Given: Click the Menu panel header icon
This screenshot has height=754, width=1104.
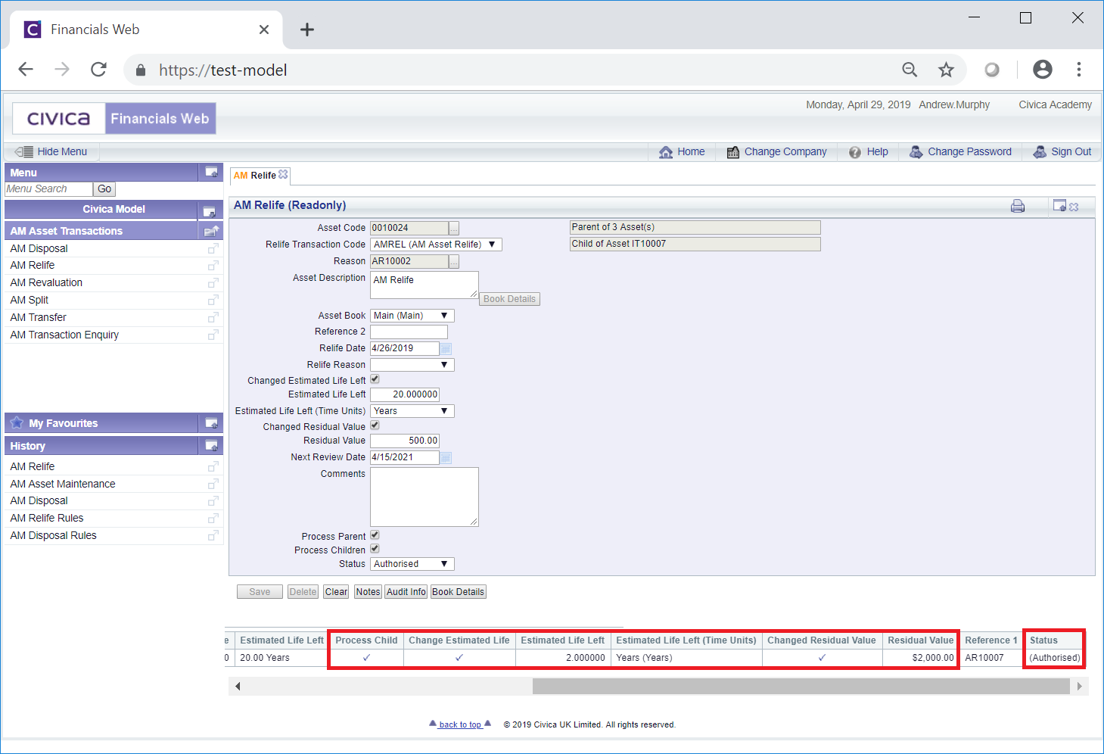Looking at the screenshot, I should tap(211, 173).
